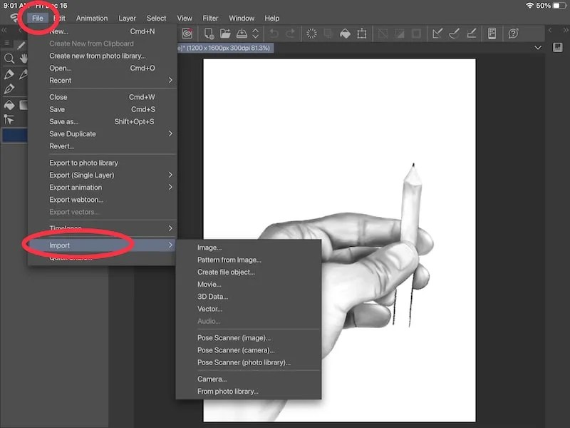The width and height of the screenshot is (570, 428).
Task: Select the Object selection tool in left toolbar
Action: coord(9,117)
